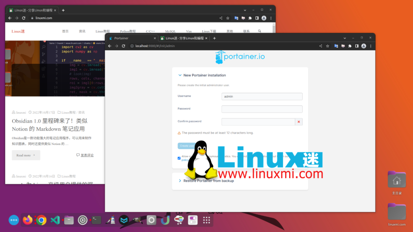The height and width of the screenshot is (232, 413).
Task: Switch to the Portainer tab
Action: tap(132, 38)
